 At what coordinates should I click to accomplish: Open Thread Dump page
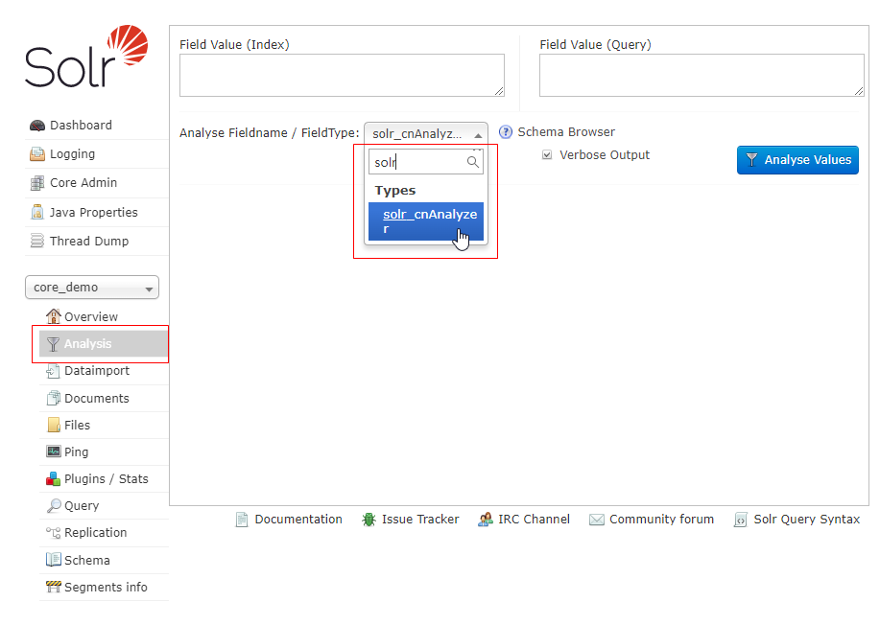coord(89,241)
